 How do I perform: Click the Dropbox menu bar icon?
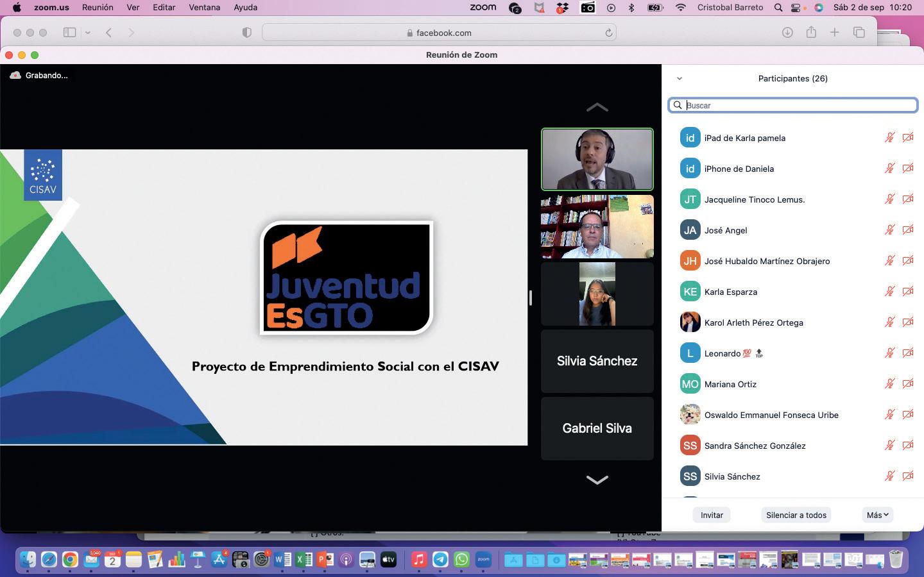pyautogui.click(x=562, y=8)
